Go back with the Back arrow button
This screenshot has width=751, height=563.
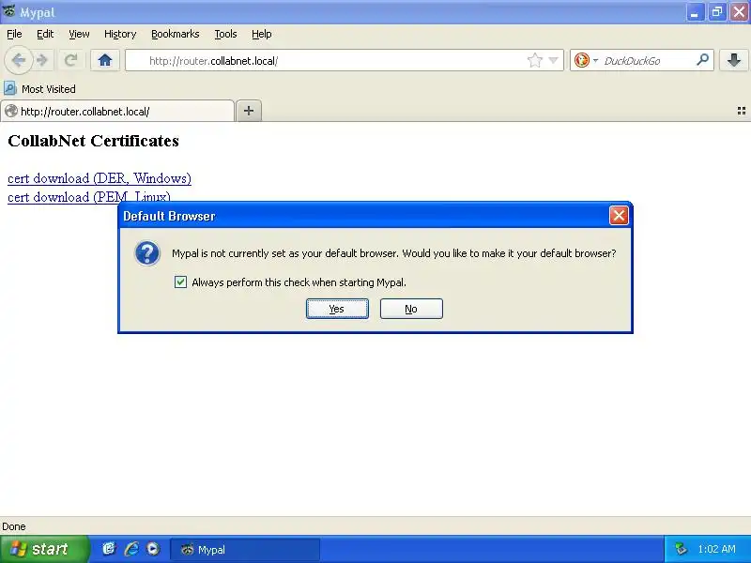[x=18, y=60]
